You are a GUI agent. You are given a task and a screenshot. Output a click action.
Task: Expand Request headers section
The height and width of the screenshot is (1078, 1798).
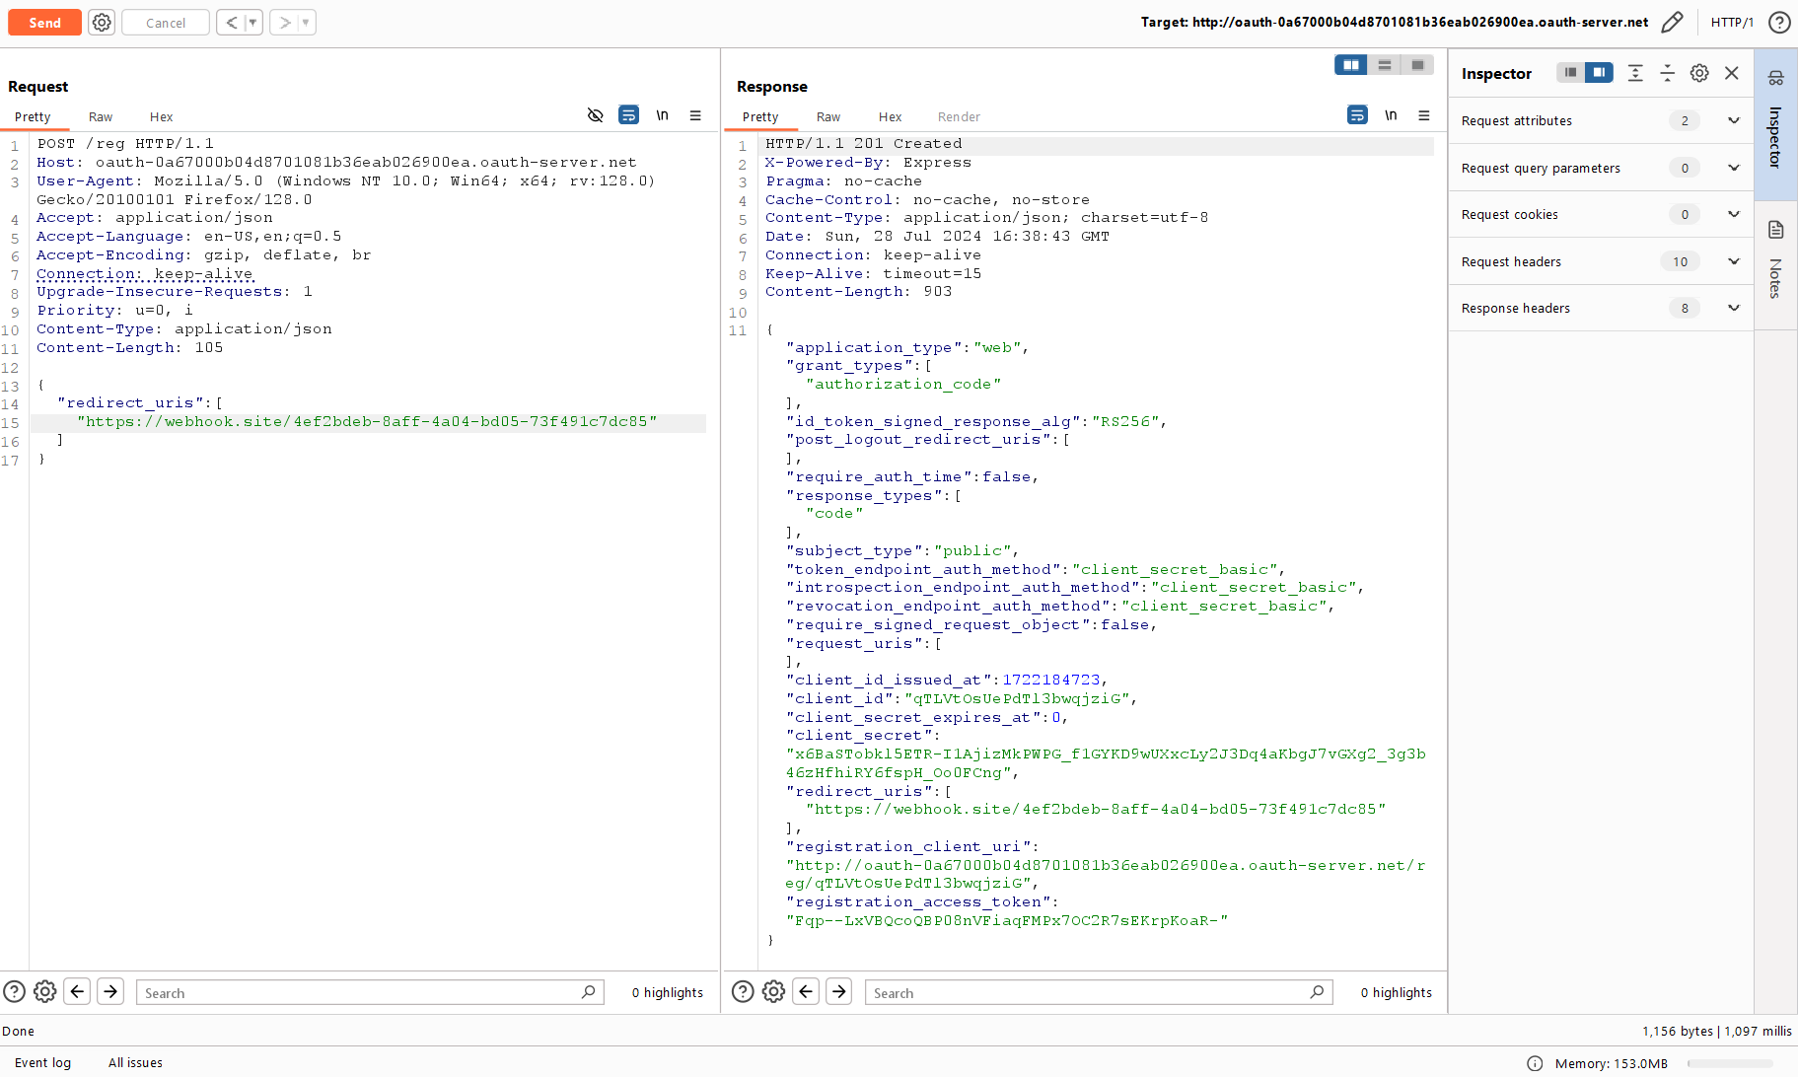coord(1733,261)
